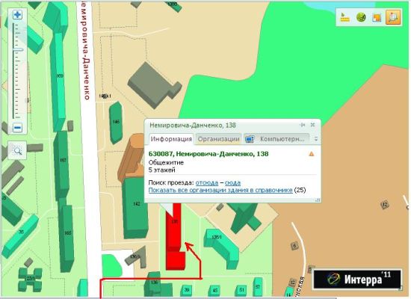Screen dimensions: 411x299
Task: Click the сюда route link
Action: (232, 182)
